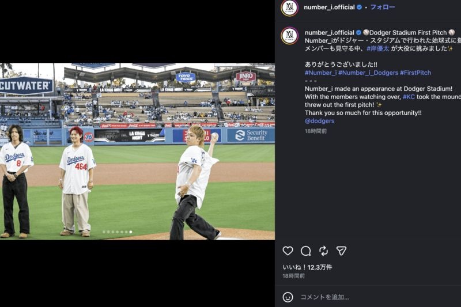Like the post with the heart icon
The width and height of the screenshot is (461, 307).
coord(288,251)
